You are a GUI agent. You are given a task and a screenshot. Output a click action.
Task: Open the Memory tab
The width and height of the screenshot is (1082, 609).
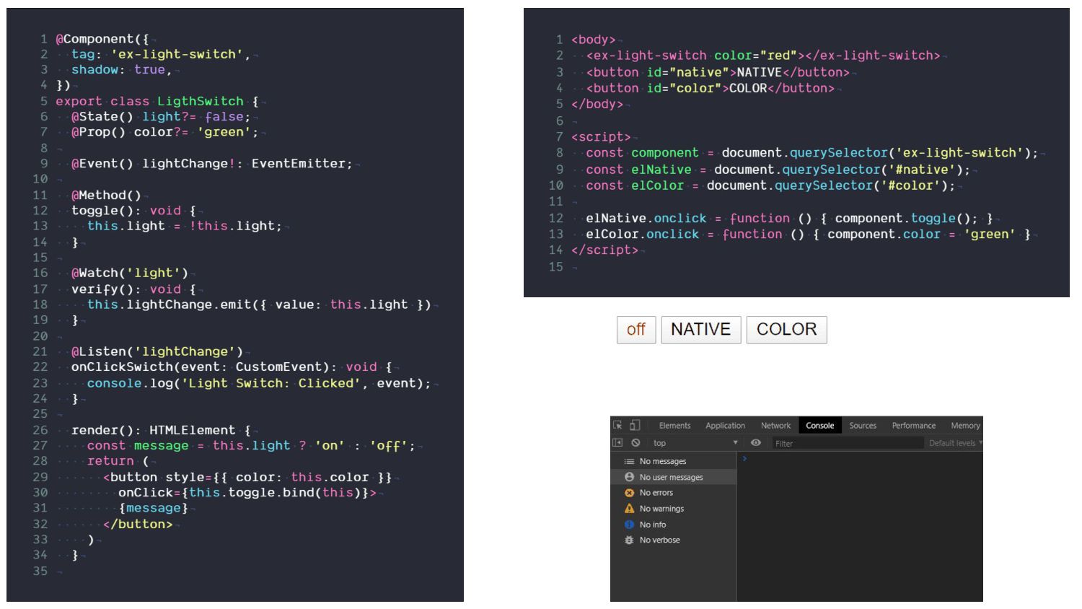coord(965,426)
